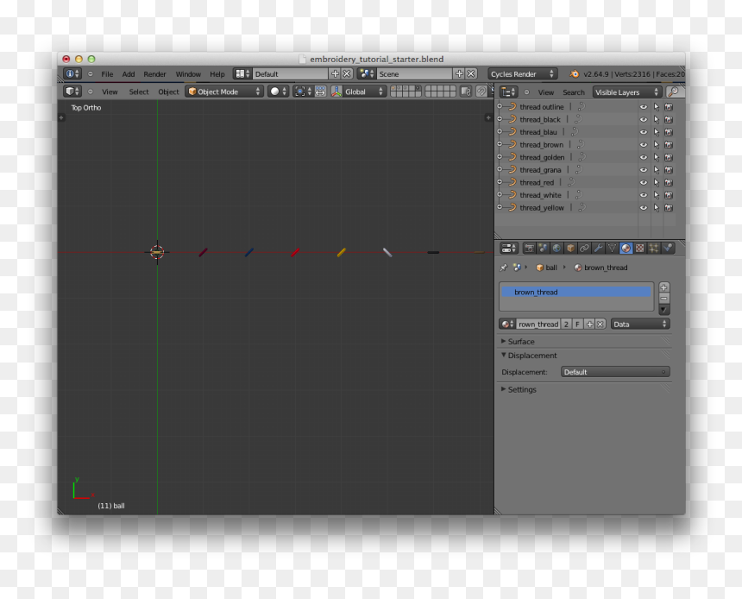The width and height of the screenshot is (742, 599).
Task: Open the Add menu
Action: coord(129,74)
